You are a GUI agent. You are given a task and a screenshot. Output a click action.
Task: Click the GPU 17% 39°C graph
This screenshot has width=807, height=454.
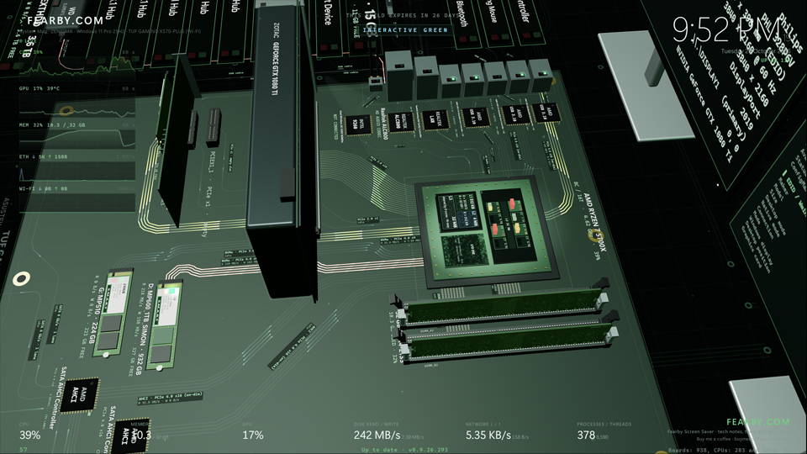point(77,107)
